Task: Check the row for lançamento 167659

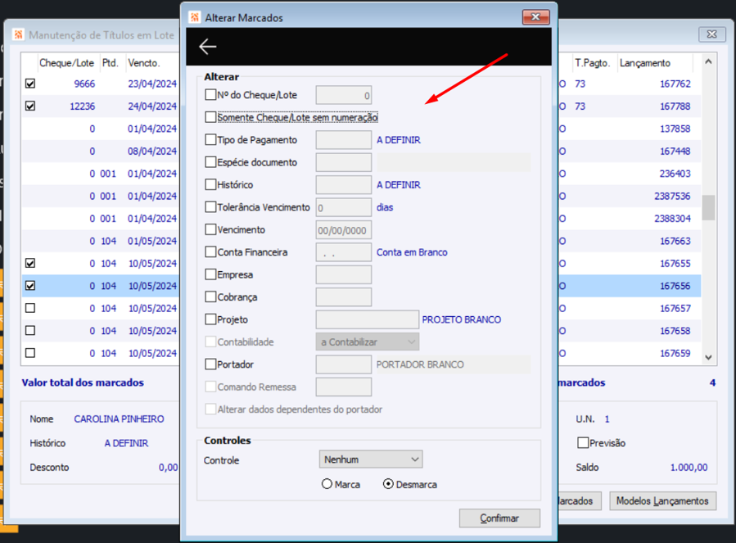Action: coord(30,353)
